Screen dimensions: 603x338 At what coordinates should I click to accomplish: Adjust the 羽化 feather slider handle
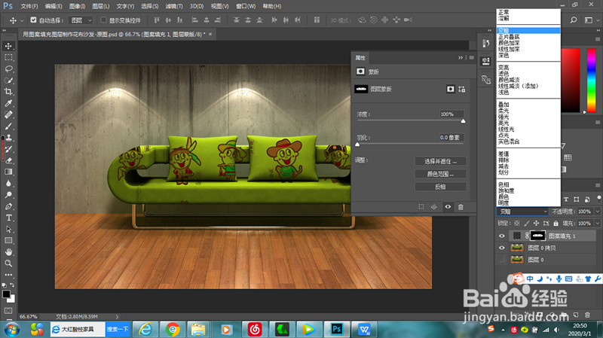pyautogui.click(x=357, y=145)
